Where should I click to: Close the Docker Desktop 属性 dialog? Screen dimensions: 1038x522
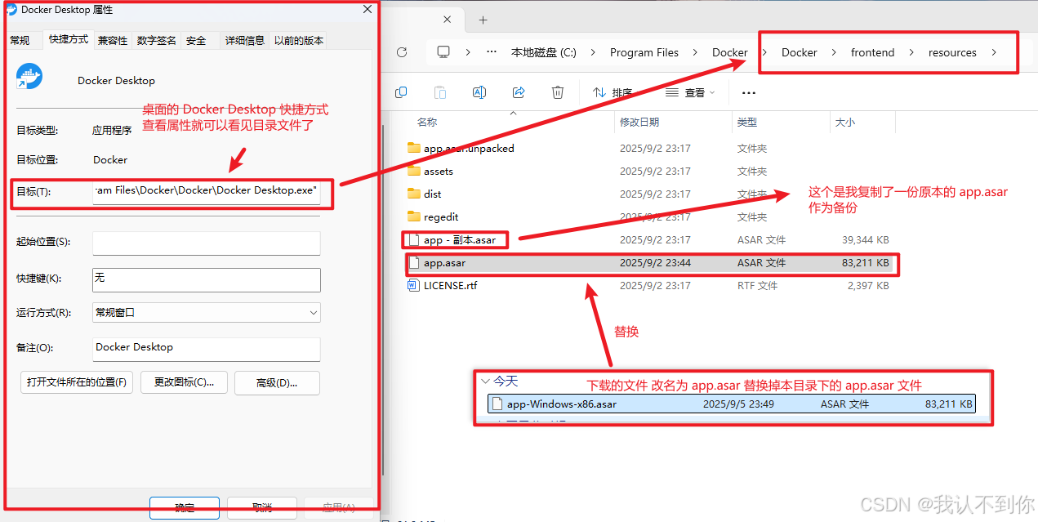[368, 9]
